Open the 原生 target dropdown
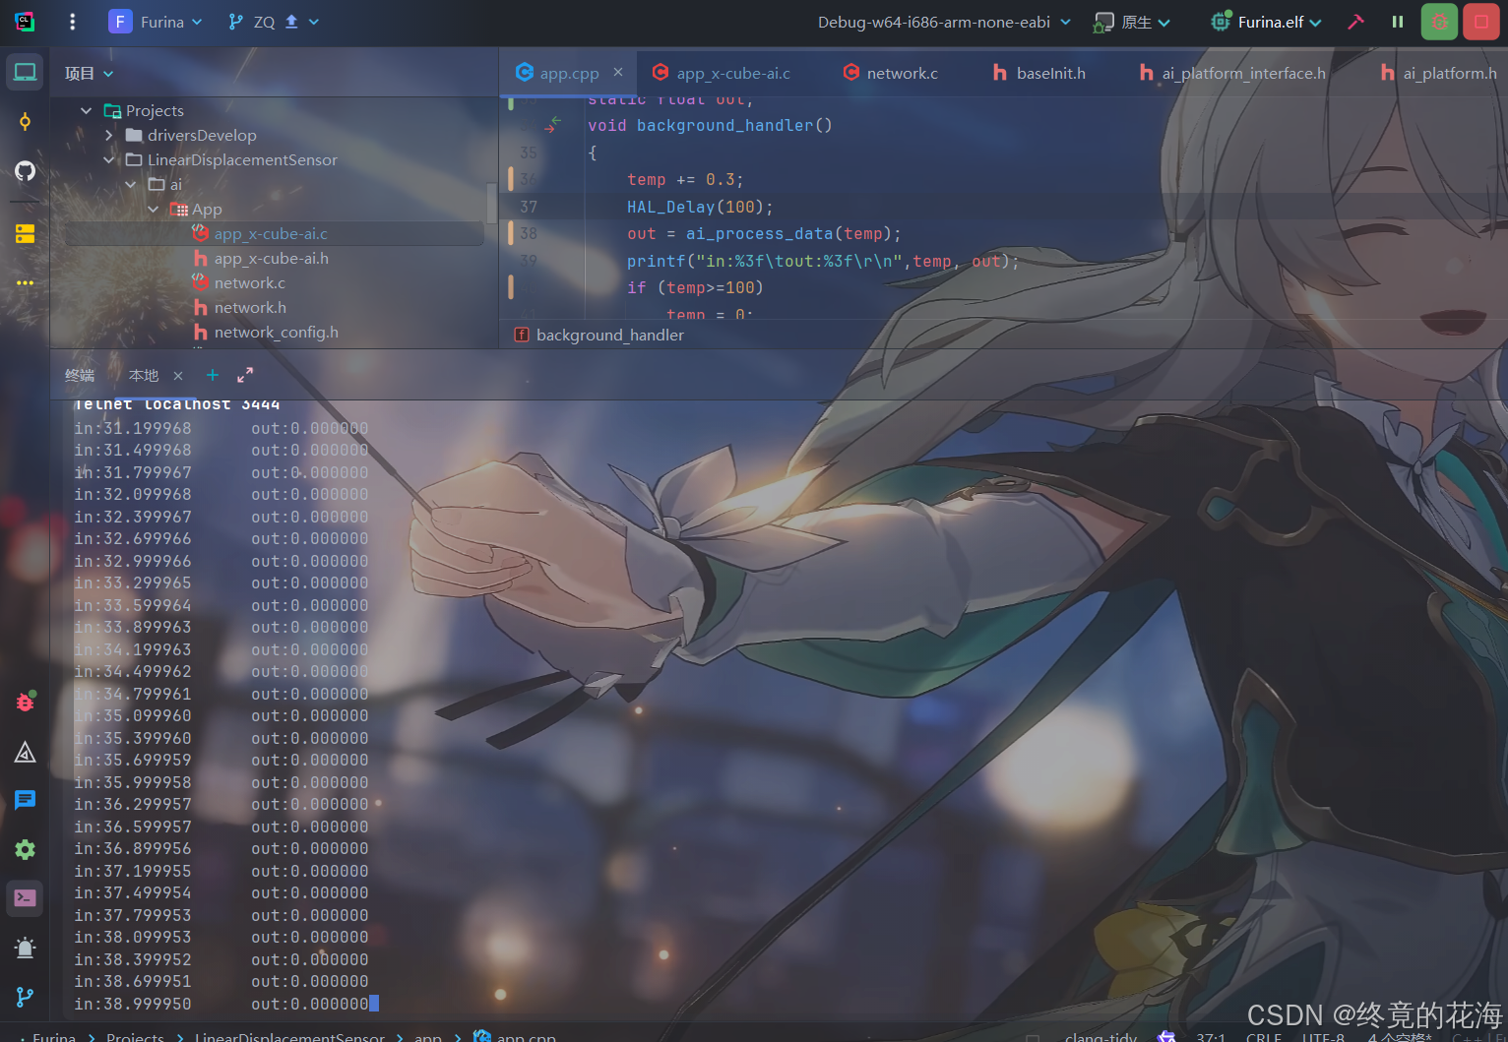The image size is (1508, 1042). pos(1132,22)
